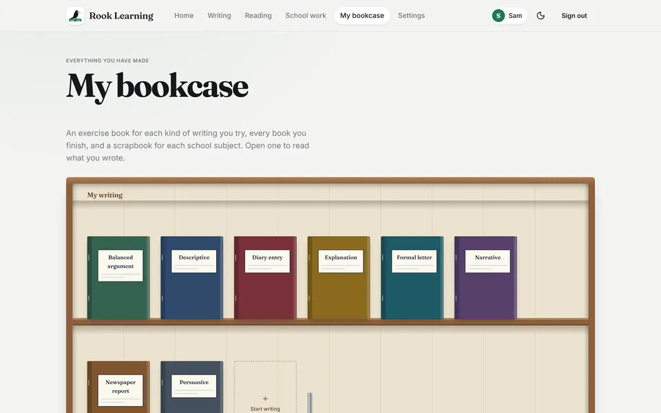Click the Sign out button
661x413 pixels.
574,16
